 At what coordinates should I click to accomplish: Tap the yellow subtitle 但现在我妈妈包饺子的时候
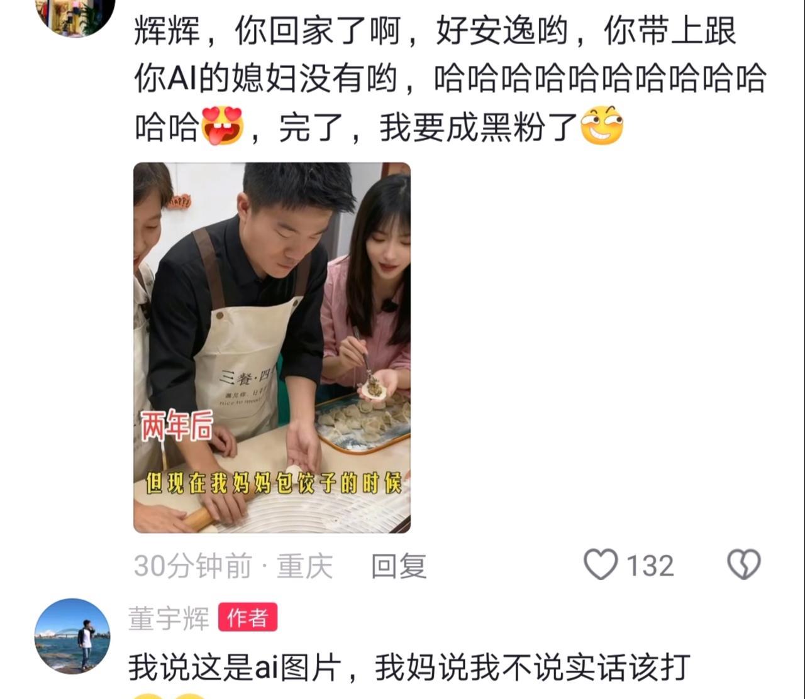pos(274,484)
